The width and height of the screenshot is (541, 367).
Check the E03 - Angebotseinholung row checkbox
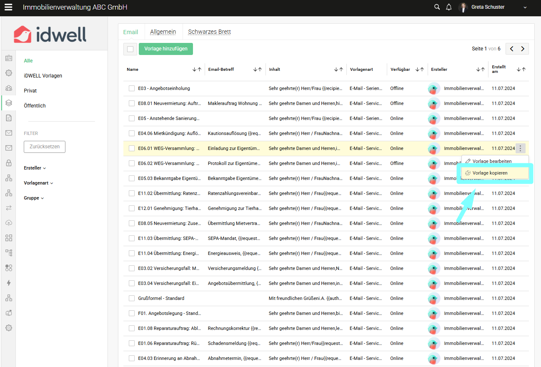pyautogui.click(x=132, y=88)
